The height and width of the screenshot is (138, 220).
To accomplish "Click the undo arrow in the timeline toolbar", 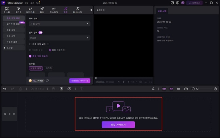I will pyautogui.click(x=5, y=89).
